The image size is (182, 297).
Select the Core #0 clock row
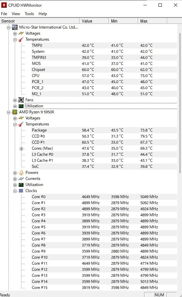[104, 197]
